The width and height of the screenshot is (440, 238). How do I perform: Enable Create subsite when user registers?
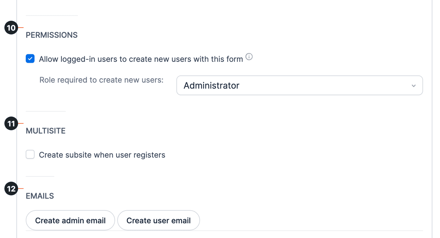pos(30,154)
